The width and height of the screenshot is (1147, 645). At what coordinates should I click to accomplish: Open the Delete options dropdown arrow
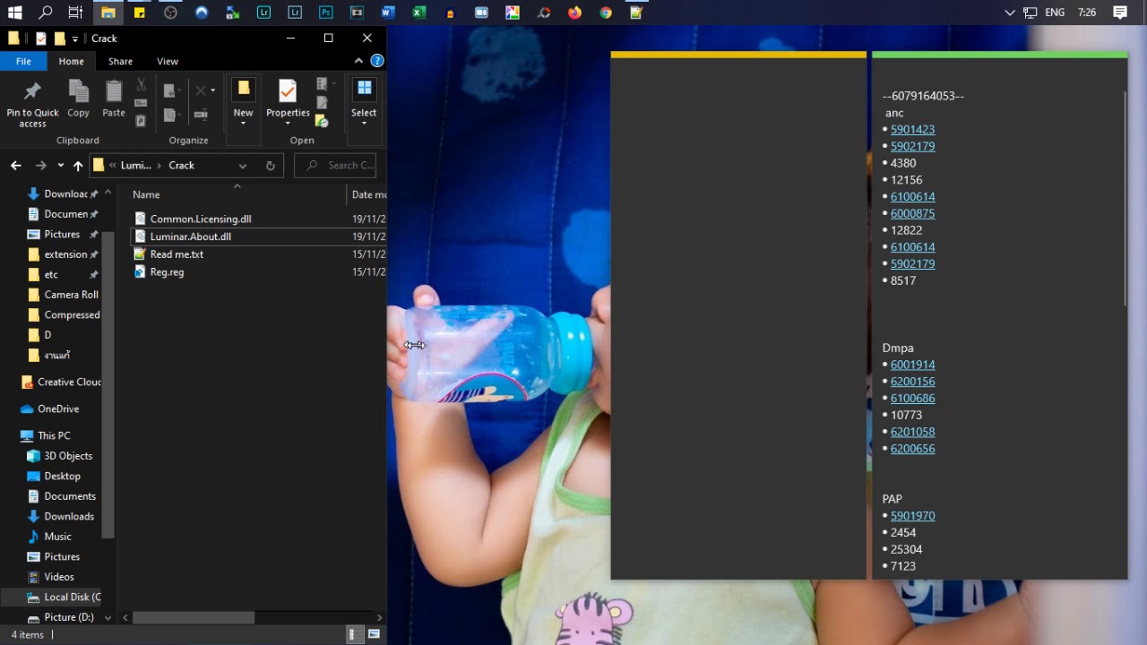pos(212,90)
